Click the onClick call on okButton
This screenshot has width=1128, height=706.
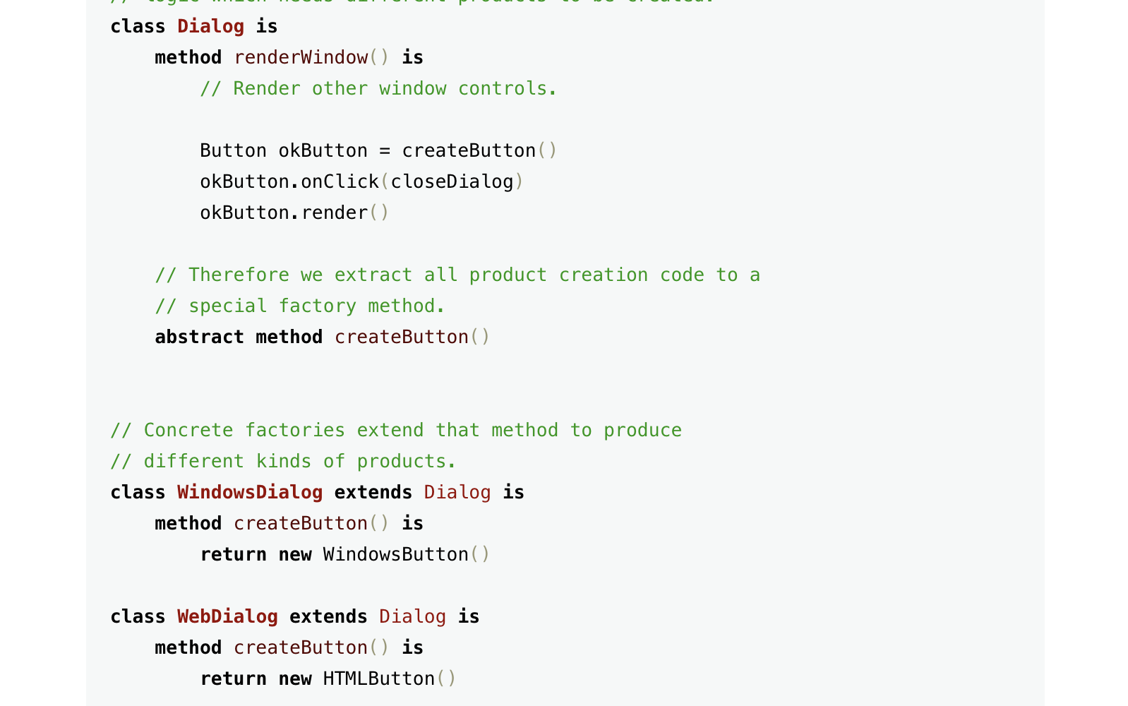[340, 182]
